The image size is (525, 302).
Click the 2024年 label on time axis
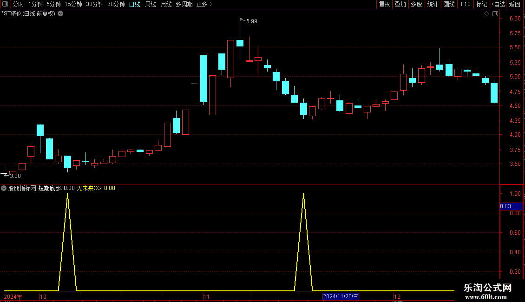click(13, 296)
